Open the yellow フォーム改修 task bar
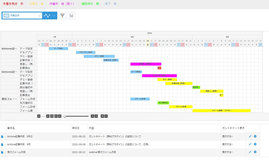This screenshot has height=160, width=269. pos(181,107)
